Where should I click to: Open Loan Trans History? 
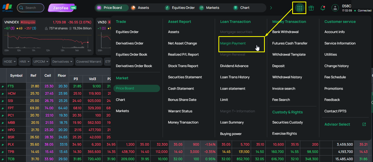(235, 77)
